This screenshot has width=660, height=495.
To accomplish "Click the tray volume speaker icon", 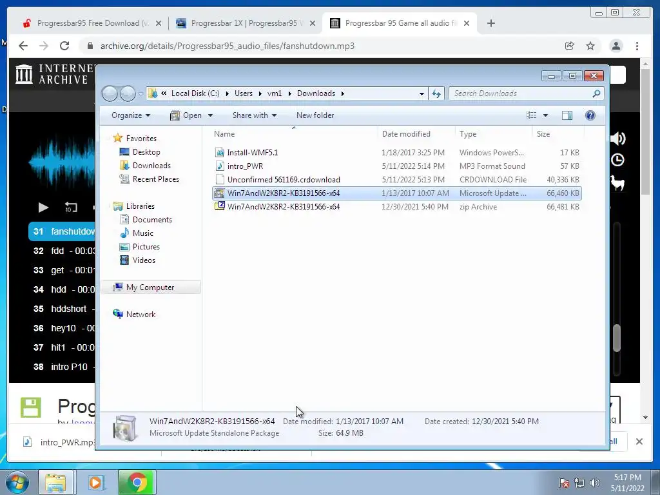I will click(594, 483).
